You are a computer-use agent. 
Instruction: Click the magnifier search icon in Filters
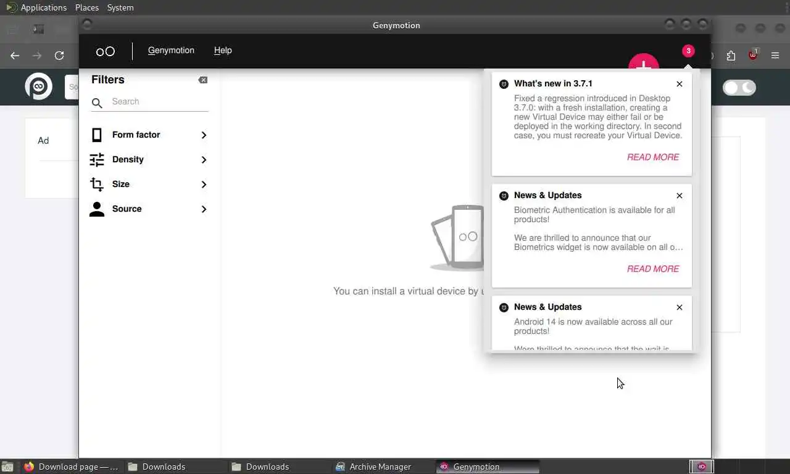point(97,103)
